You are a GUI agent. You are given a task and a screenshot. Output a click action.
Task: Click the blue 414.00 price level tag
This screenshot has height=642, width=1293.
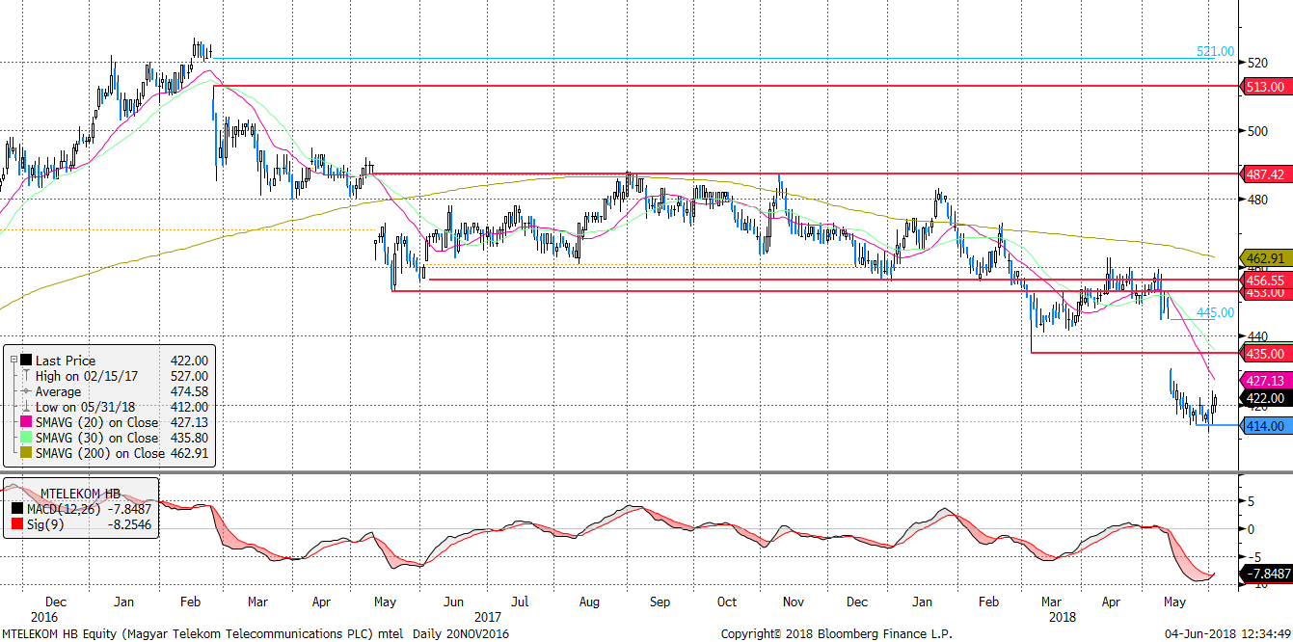point(1265,425)
